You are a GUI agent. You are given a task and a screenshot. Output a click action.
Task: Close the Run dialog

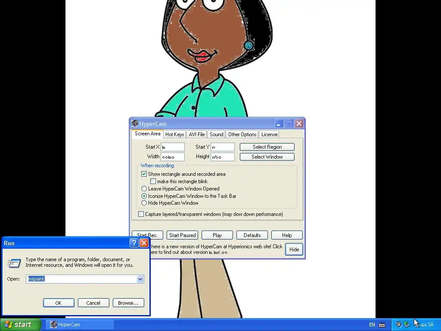144,243
